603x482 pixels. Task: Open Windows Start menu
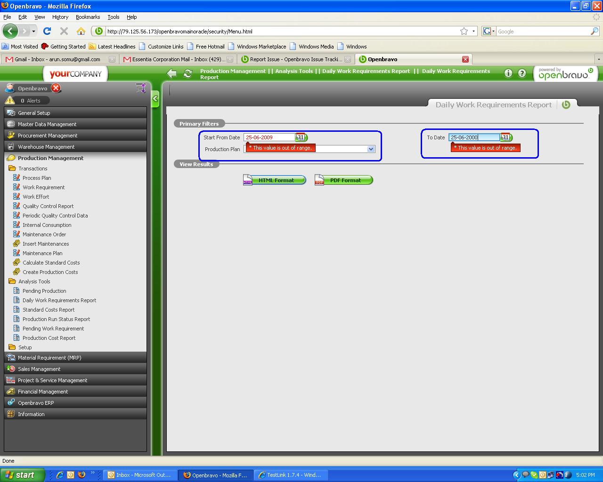[23, 475]
